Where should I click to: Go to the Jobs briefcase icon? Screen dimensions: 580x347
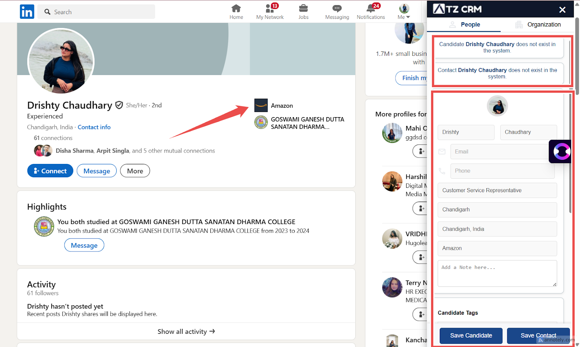(x=303, y=12)
